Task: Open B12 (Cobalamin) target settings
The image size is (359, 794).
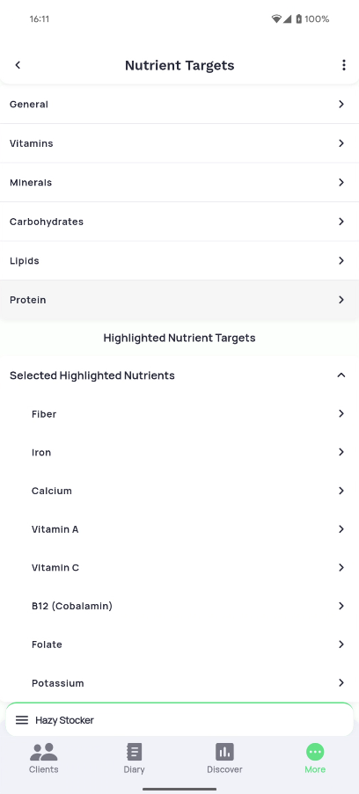Action: (179, 606)
